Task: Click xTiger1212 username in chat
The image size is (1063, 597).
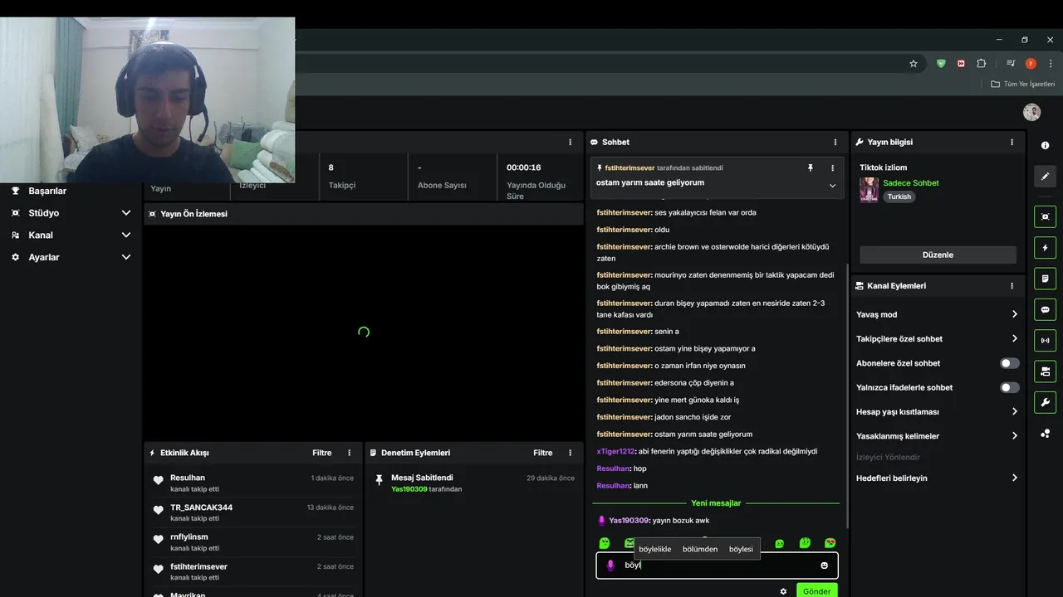Action: tap(615, 451)
